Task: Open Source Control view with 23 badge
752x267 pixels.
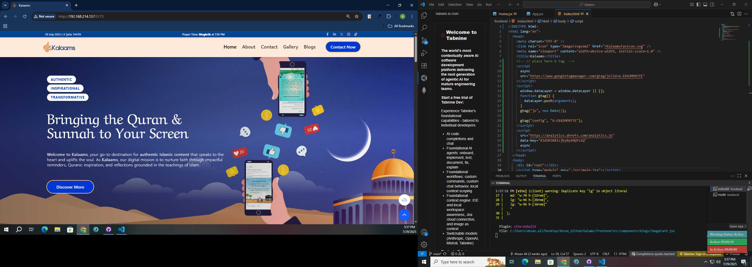Action: pos(424,40)
